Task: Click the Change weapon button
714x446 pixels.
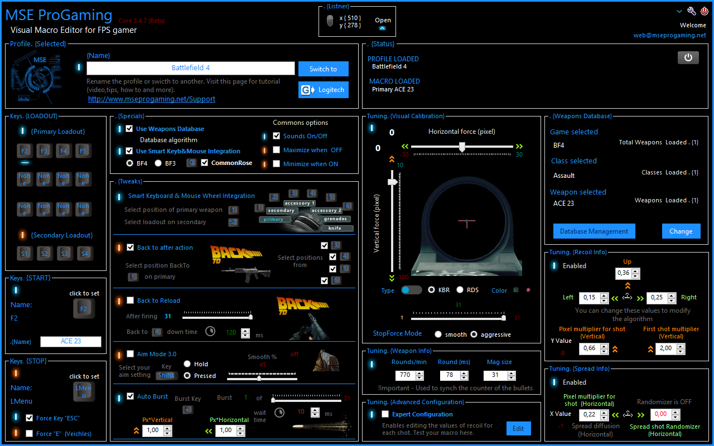Action: click(681, 231)
